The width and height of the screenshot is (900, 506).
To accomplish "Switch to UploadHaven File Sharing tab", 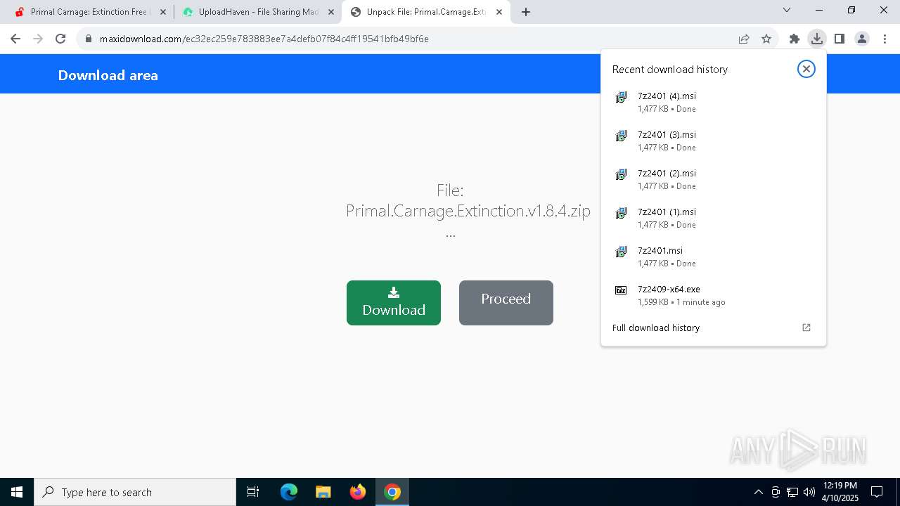I will click(x=258, y=12).
